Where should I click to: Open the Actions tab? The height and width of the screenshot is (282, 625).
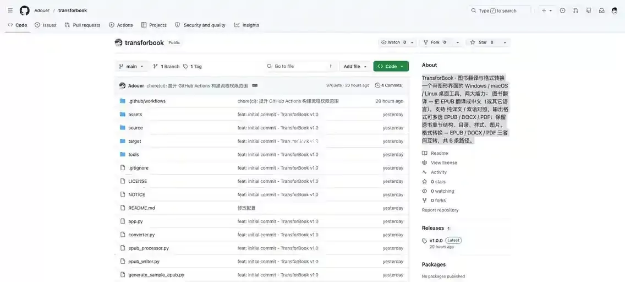tap(121, 25)
